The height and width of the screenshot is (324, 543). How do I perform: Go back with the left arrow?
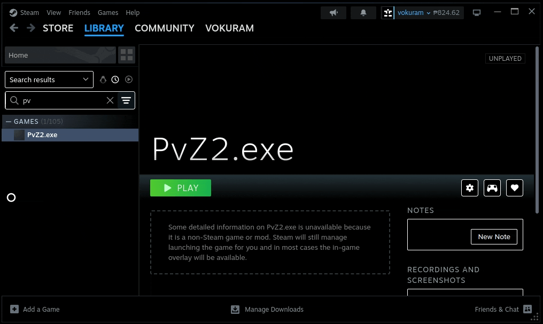point(14,28)
